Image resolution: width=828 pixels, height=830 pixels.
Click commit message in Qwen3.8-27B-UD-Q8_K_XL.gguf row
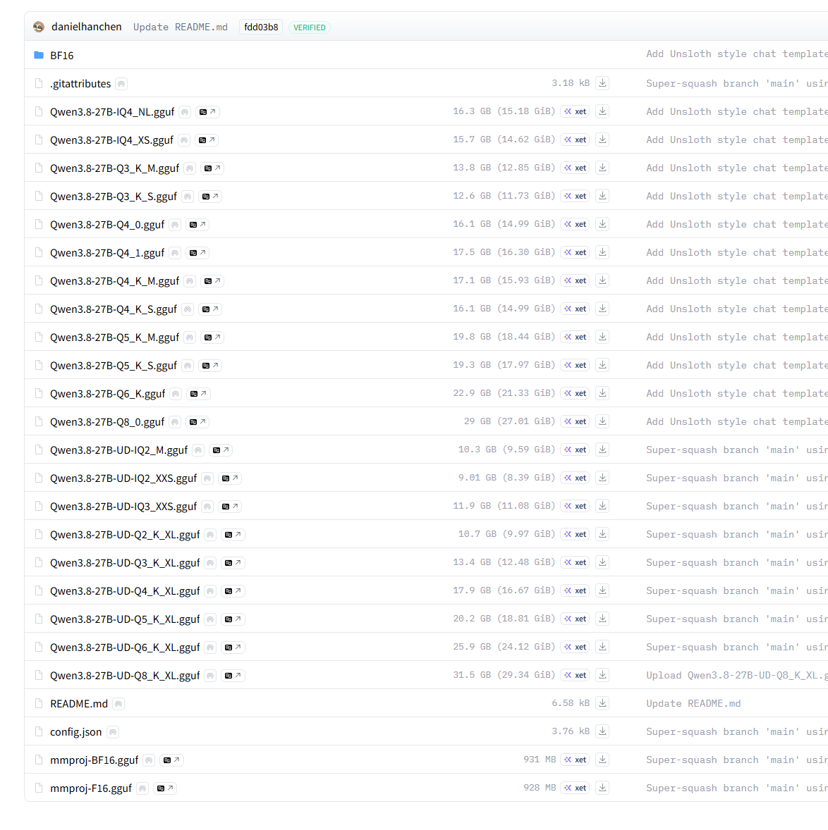[x=736, y=675]
